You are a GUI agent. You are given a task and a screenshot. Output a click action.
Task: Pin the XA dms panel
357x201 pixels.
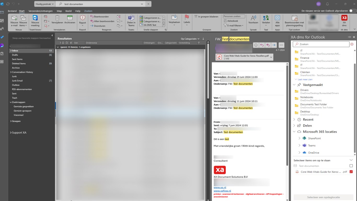click(x=349, y=37)
